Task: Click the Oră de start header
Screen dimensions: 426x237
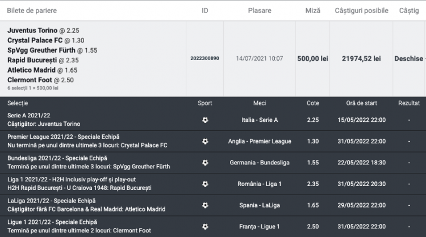Action: click(361, 103)
